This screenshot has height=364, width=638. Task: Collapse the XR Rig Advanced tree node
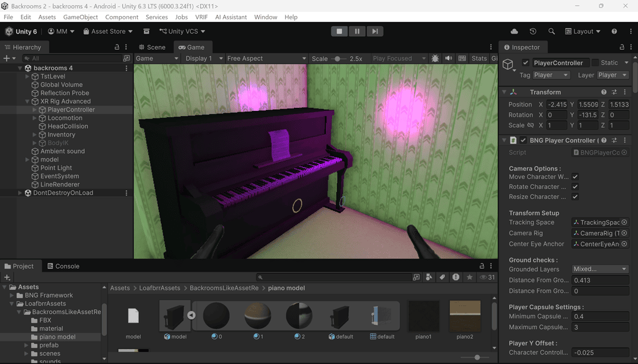(27, 102)
